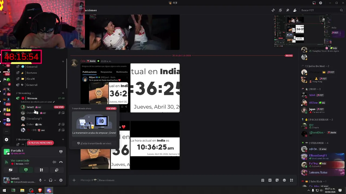346x194 pixels.
Task: Add a channel to the Streaming category
Action: (63, 93)
